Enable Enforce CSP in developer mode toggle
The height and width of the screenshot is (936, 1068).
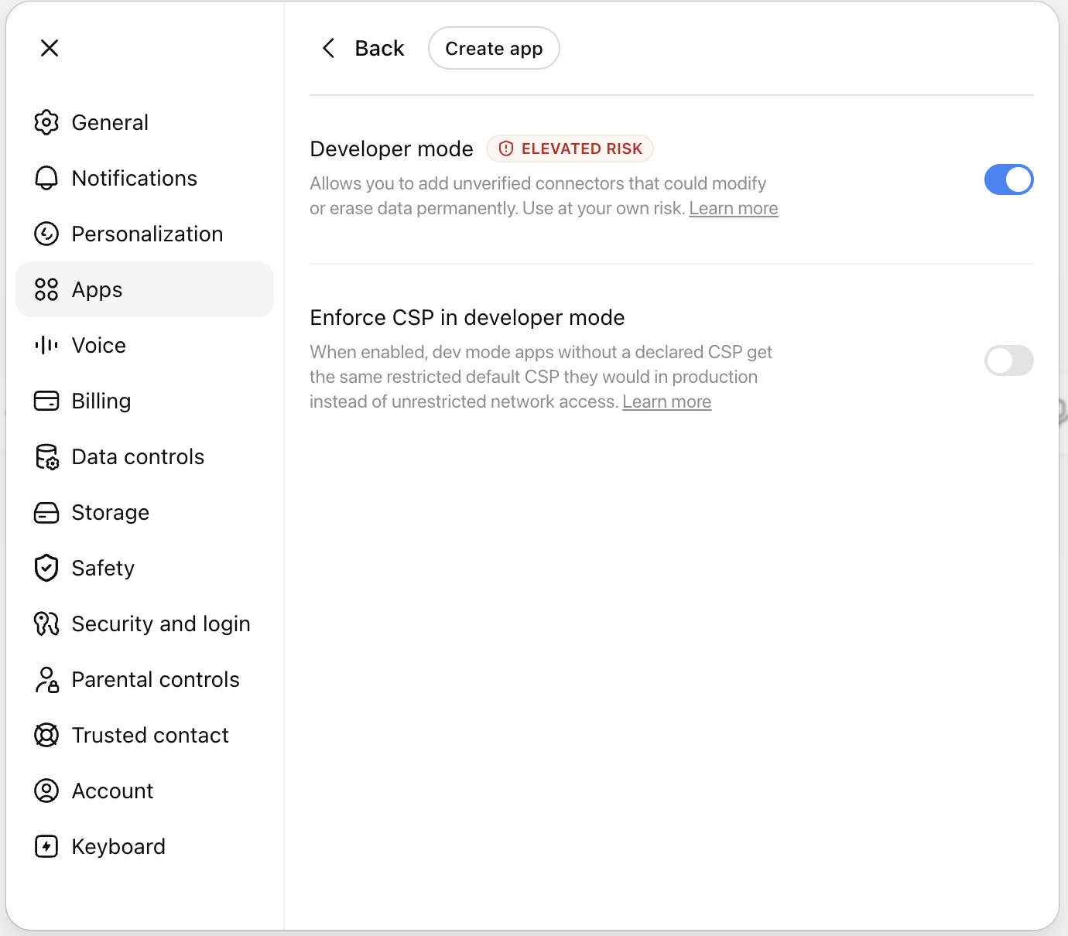[x=1008, y=360]
